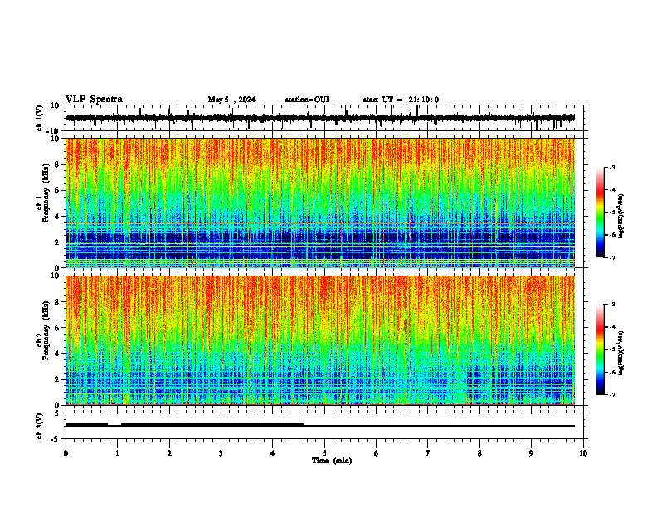Click the '-3' label on ch.1 color bar

coord(612,168)
